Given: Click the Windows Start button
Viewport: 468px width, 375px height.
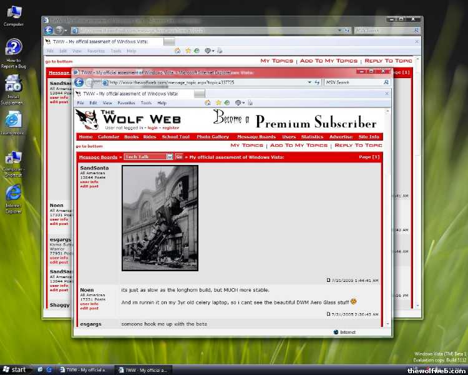Looking at the screenshot, I should (x=14, y=369).
